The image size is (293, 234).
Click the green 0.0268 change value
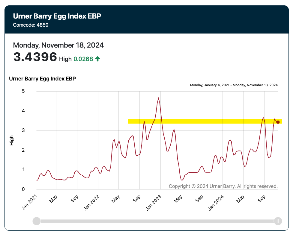[x=83, y=59]
